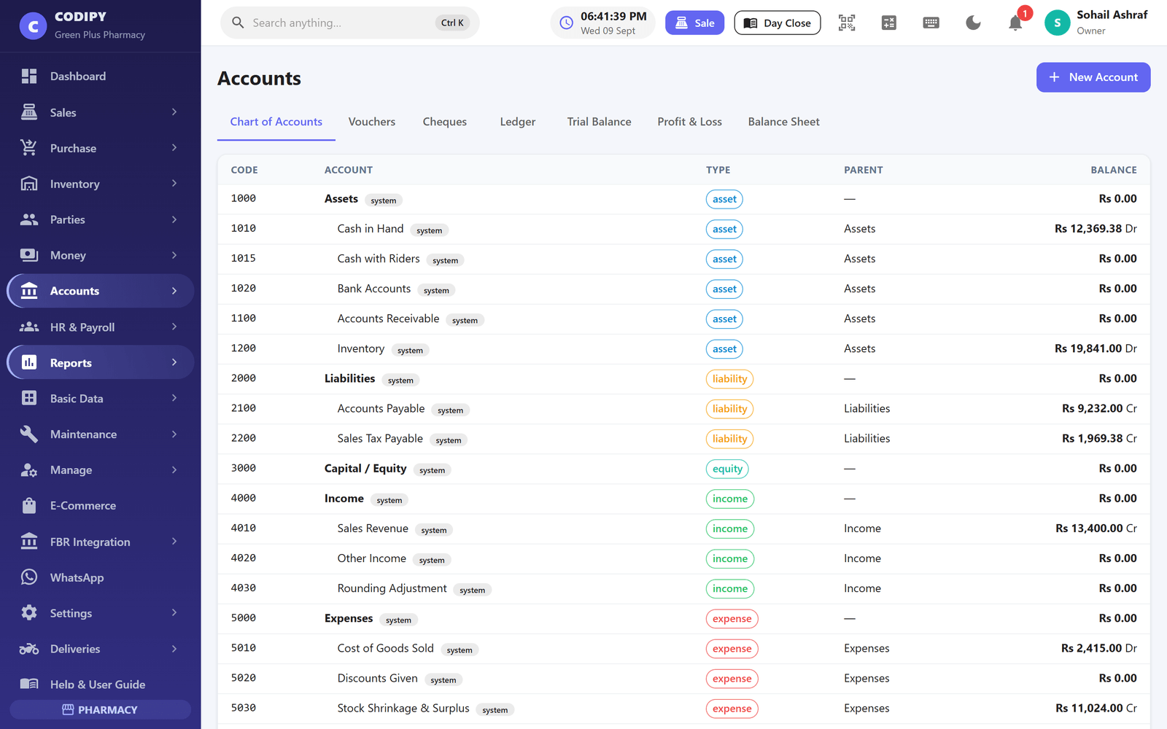Click the Money cash icon
Image resolution: width=1167 pixels, height=729 pixels.
[x=29, y=255]
